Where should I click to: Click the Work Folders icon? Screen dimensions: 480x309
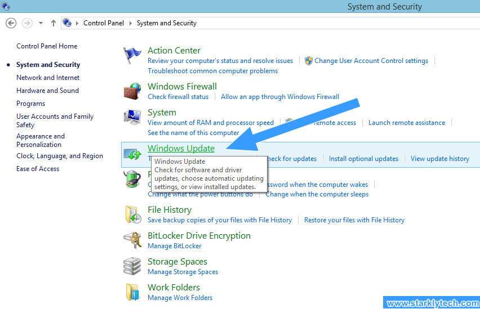[x=132, y=292]
